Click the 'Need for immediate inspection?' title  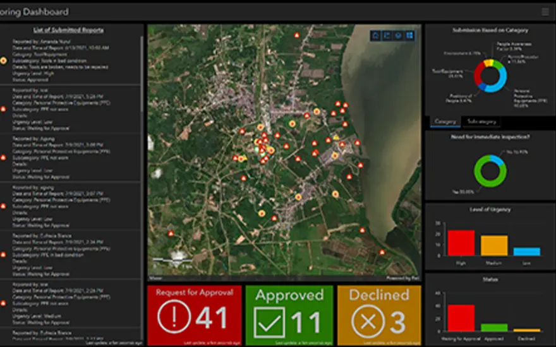pyautogui.click(x=490, y=137)
